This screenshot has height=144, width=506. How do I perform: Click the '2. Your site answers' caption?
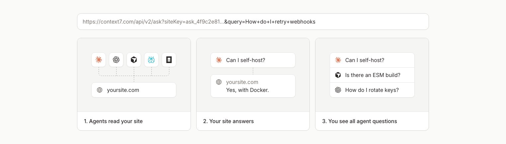[x=228, y=121]
